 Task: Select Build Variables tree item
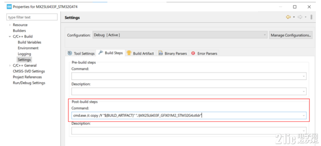29,42
